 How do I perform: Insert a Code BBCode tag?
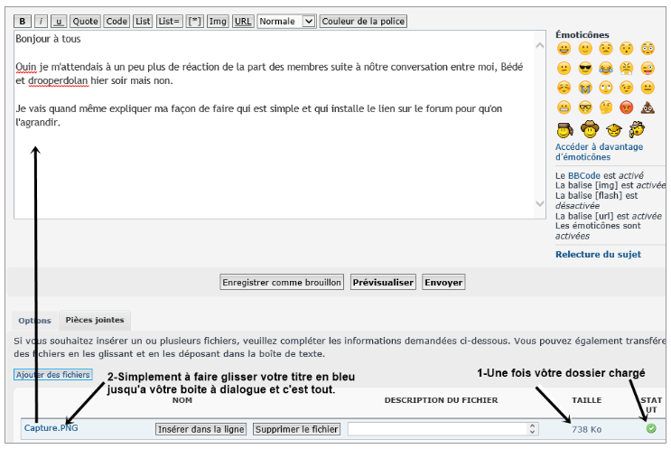pos(116,22)
